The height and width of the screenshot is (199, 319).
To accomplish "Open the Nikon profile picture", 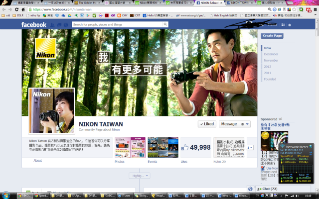I will coord(51,111).
